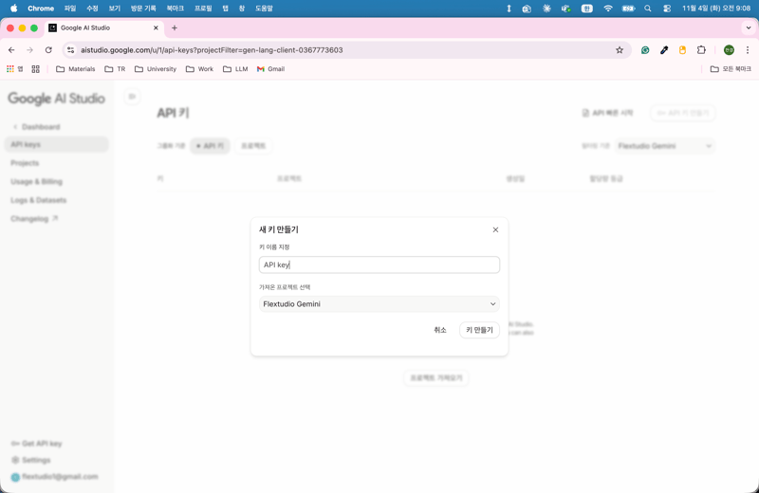Image resolution: width=759 pixels, height=493 pixels.
Task: Select the Google AI Studio tab
Action: coord(104,28)
